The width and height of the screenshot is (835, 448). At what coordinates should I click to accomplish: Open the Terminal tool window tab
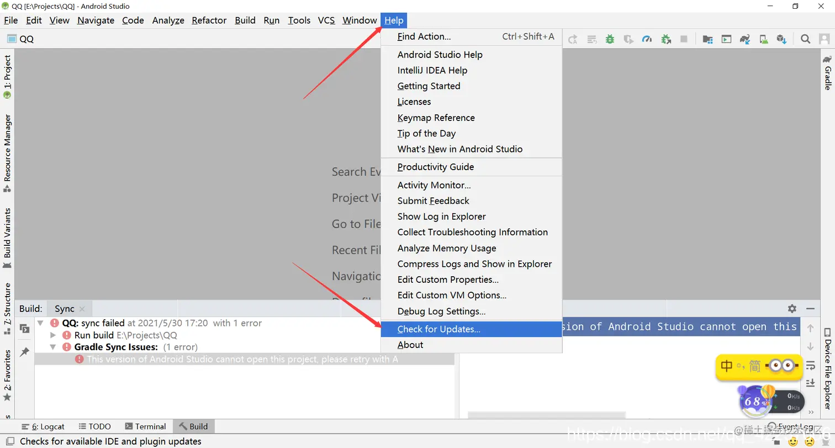point(145,426)
